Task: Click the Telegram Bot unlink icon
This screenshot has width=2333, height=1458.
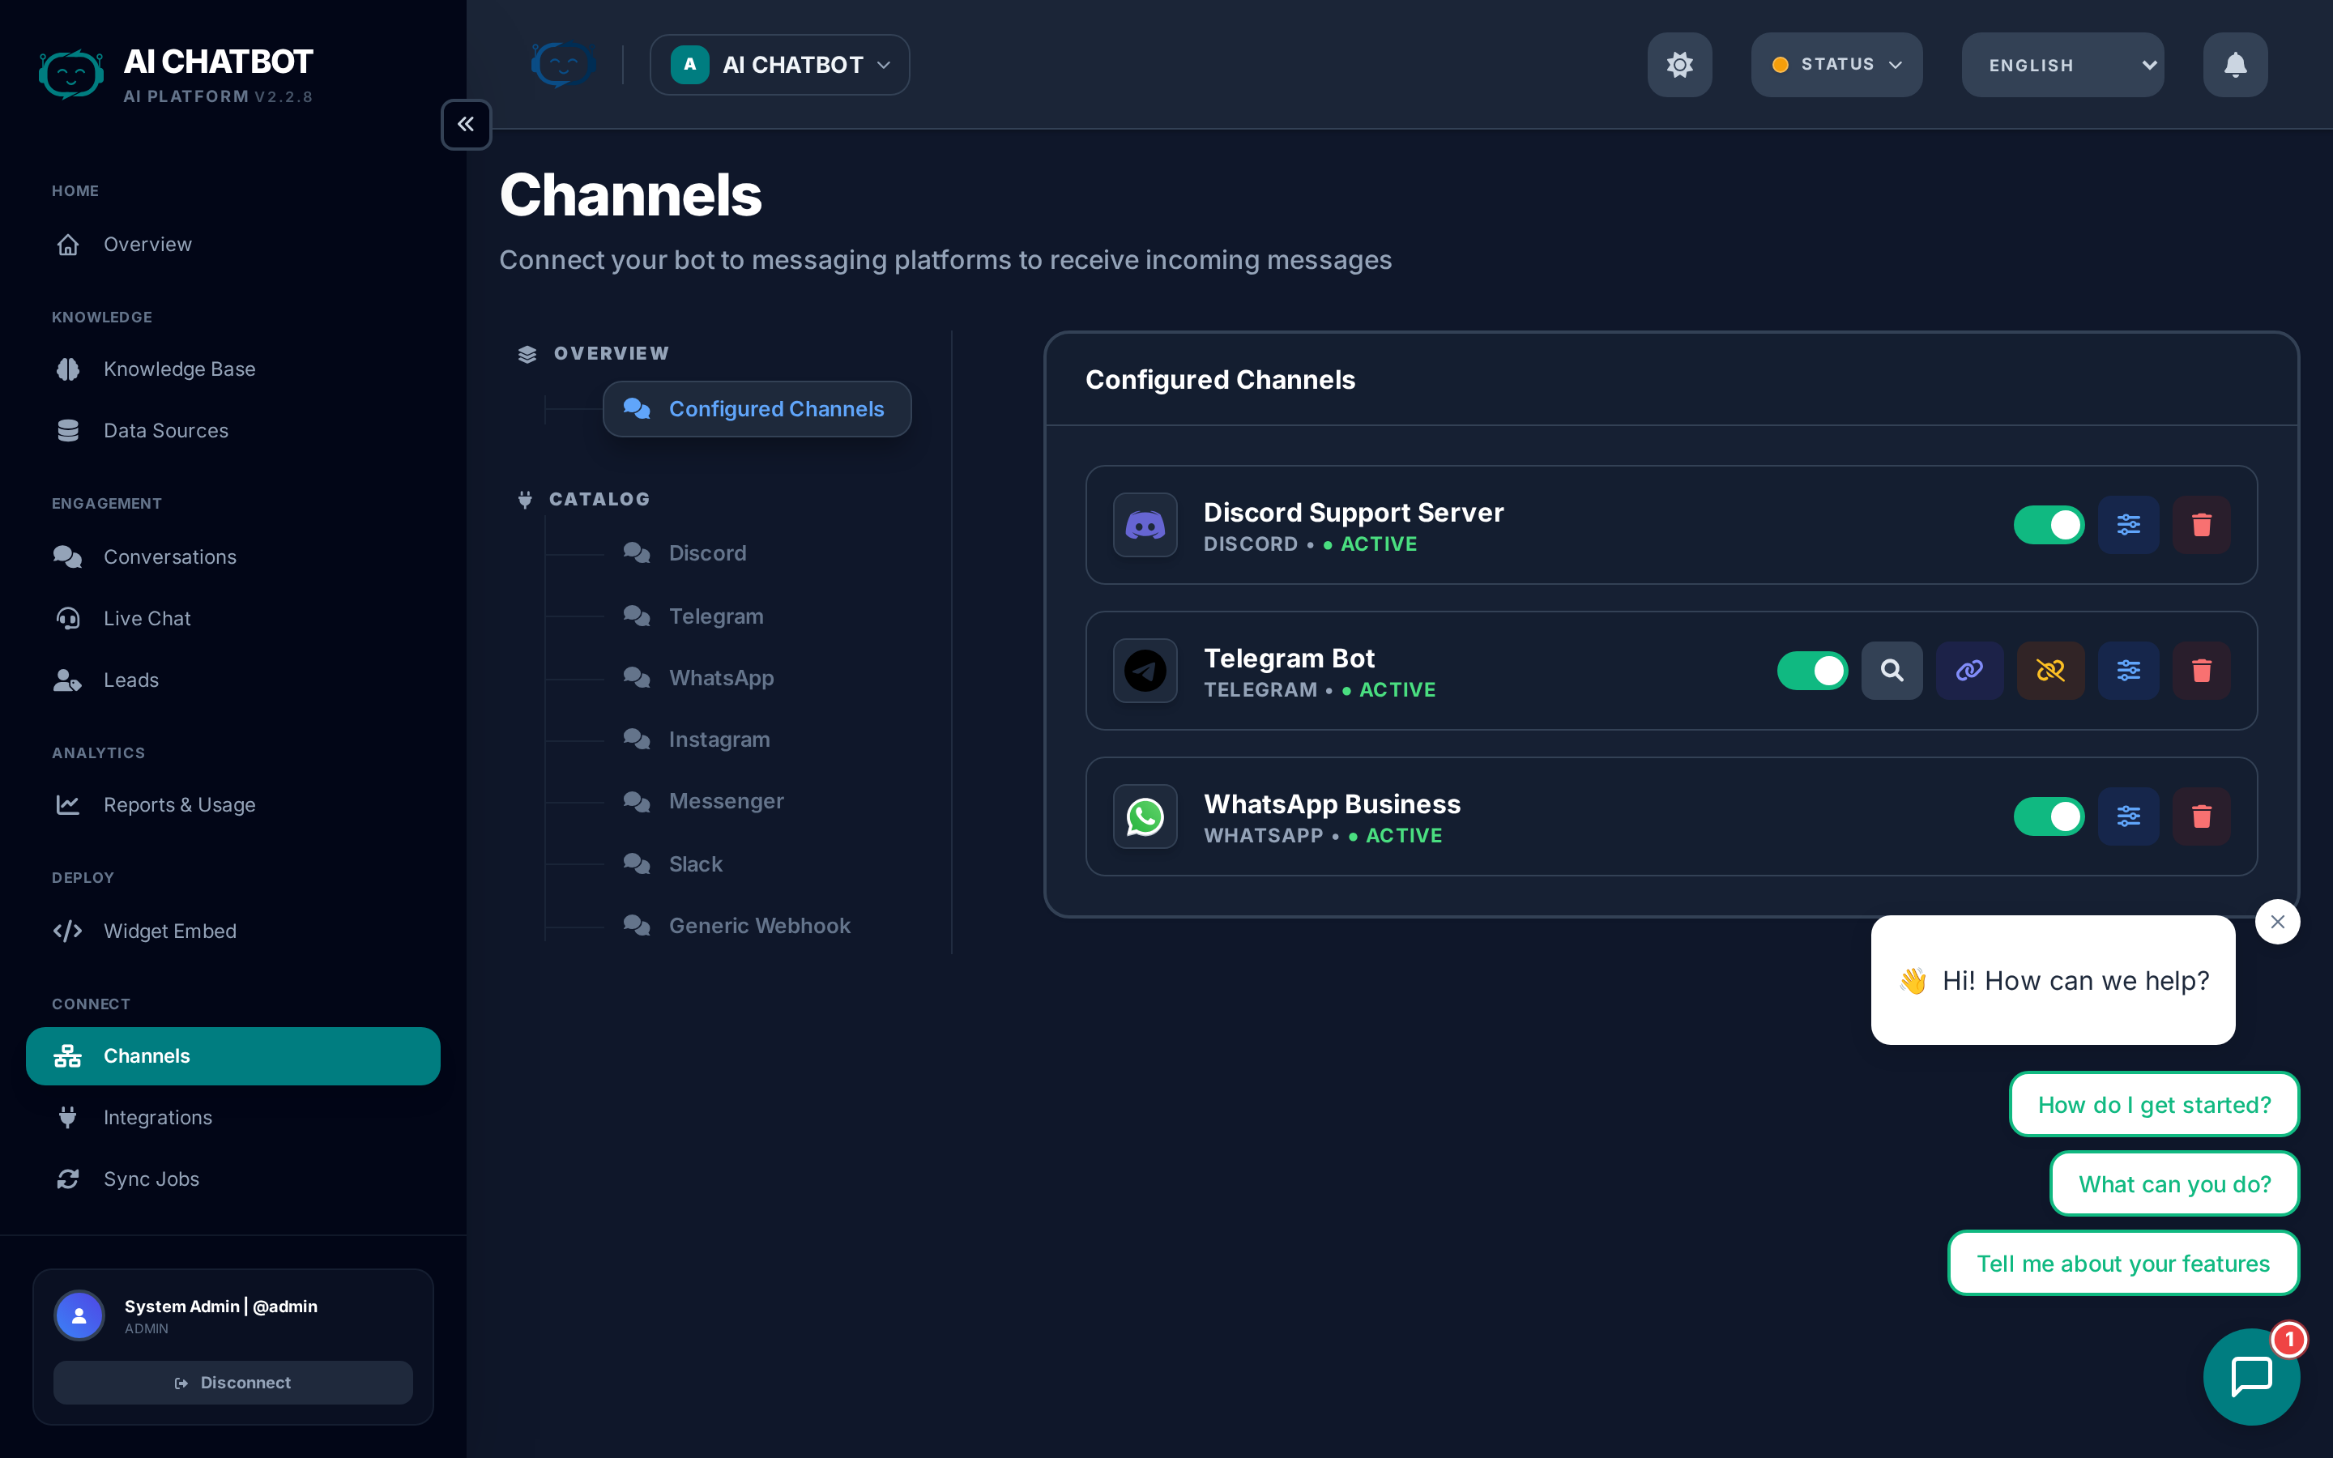Action: 2049,670
